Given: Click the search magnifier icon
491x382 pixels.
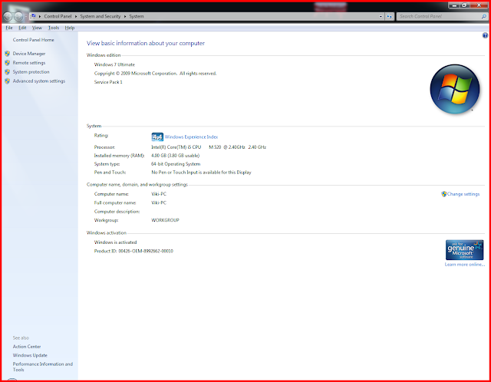Looking at the screenshot, I should (484, 16).
